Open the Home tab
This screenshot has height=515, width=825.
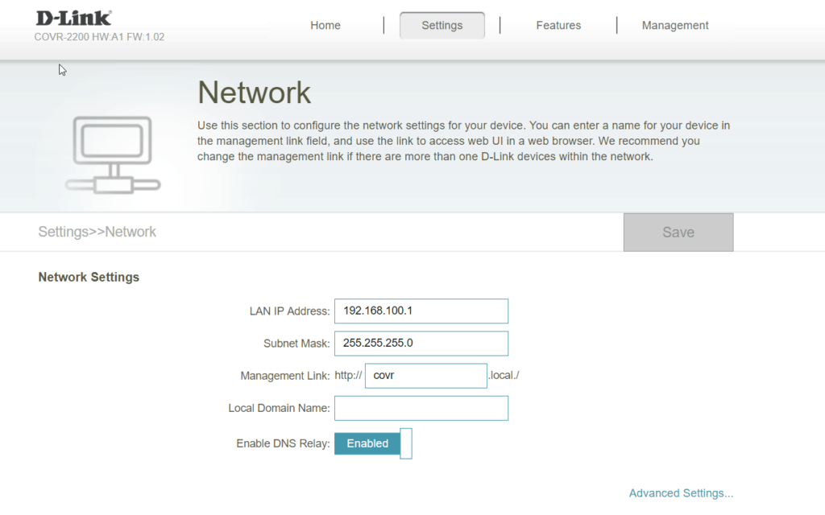pyautogui.click(x=325, y=26)
